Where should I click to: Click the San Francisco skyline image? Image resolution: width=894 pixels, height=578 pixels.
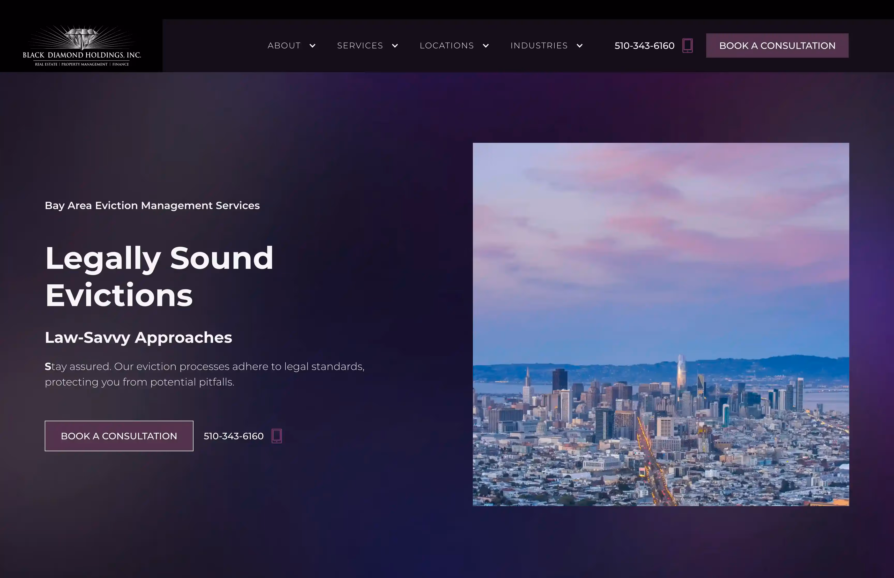[x=661, y=324]
